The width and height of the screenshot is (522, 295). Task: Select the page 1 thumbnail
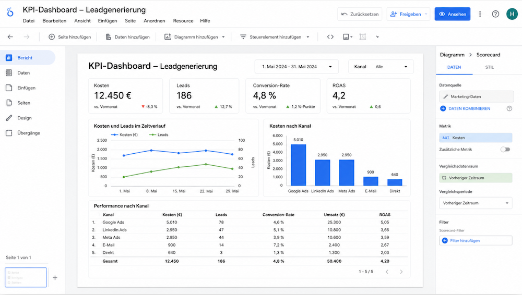click(26, 277)
